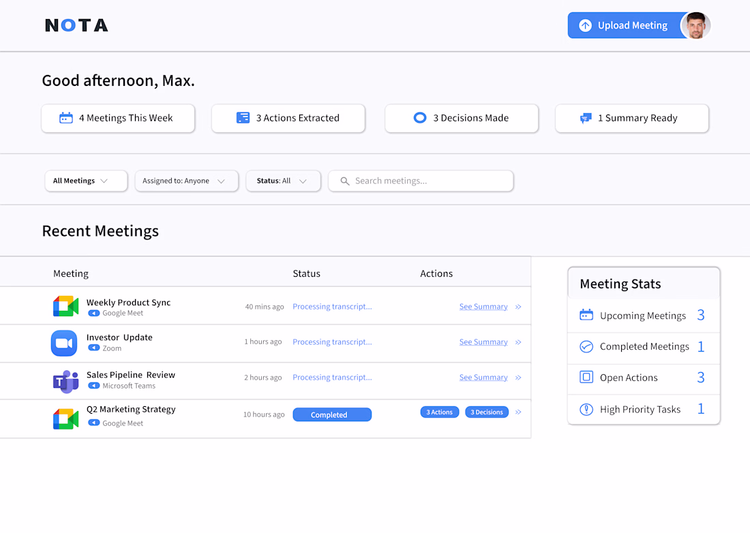The image size is (750, 533).
Task: Expand the Status: All dropdown
Action: tap(283, 181)
